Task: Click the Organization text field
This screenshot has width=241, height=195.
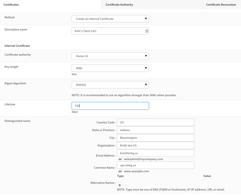Action: tap(155, 146)
